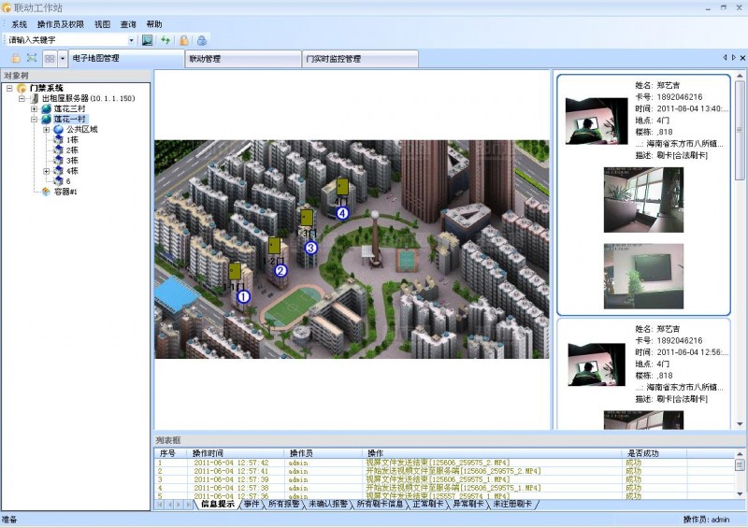Select the 莲花一村 tree item
Image resolution: width=748 pixels, height=528 pixels.
pos(70,120)
